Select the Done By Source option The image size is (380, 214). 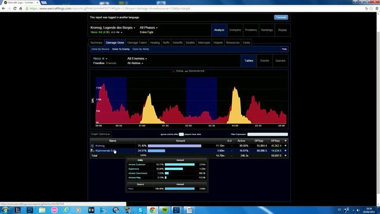(100, 49)
